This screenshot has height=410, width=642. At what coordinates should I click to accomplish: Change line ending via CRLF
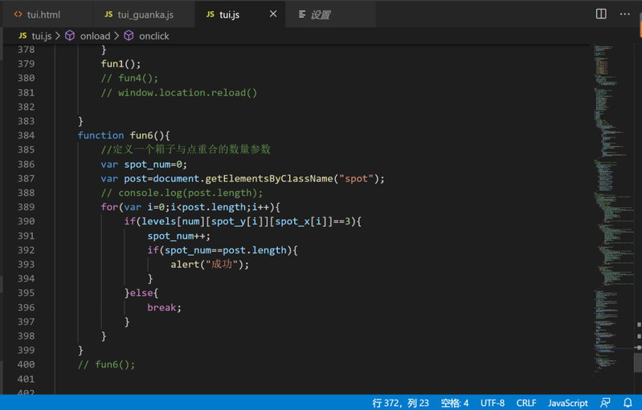(526, 403)
